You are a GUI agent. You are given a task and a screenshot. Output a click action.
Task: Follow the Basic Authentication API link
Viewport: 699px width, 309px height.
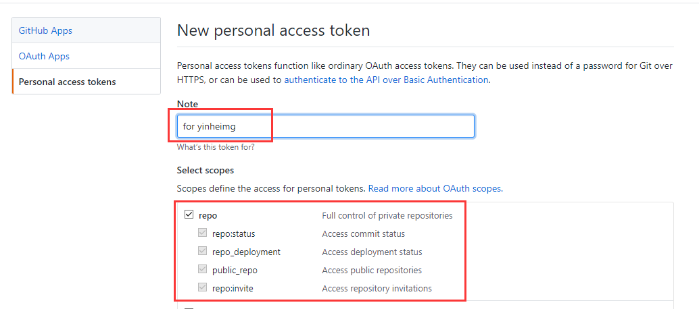(385, 80)
